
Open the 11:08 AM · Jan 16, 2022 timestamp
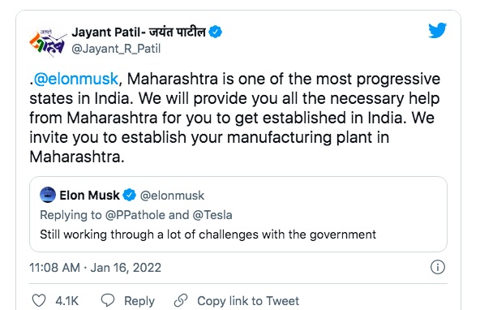click(x=95, y=268)
